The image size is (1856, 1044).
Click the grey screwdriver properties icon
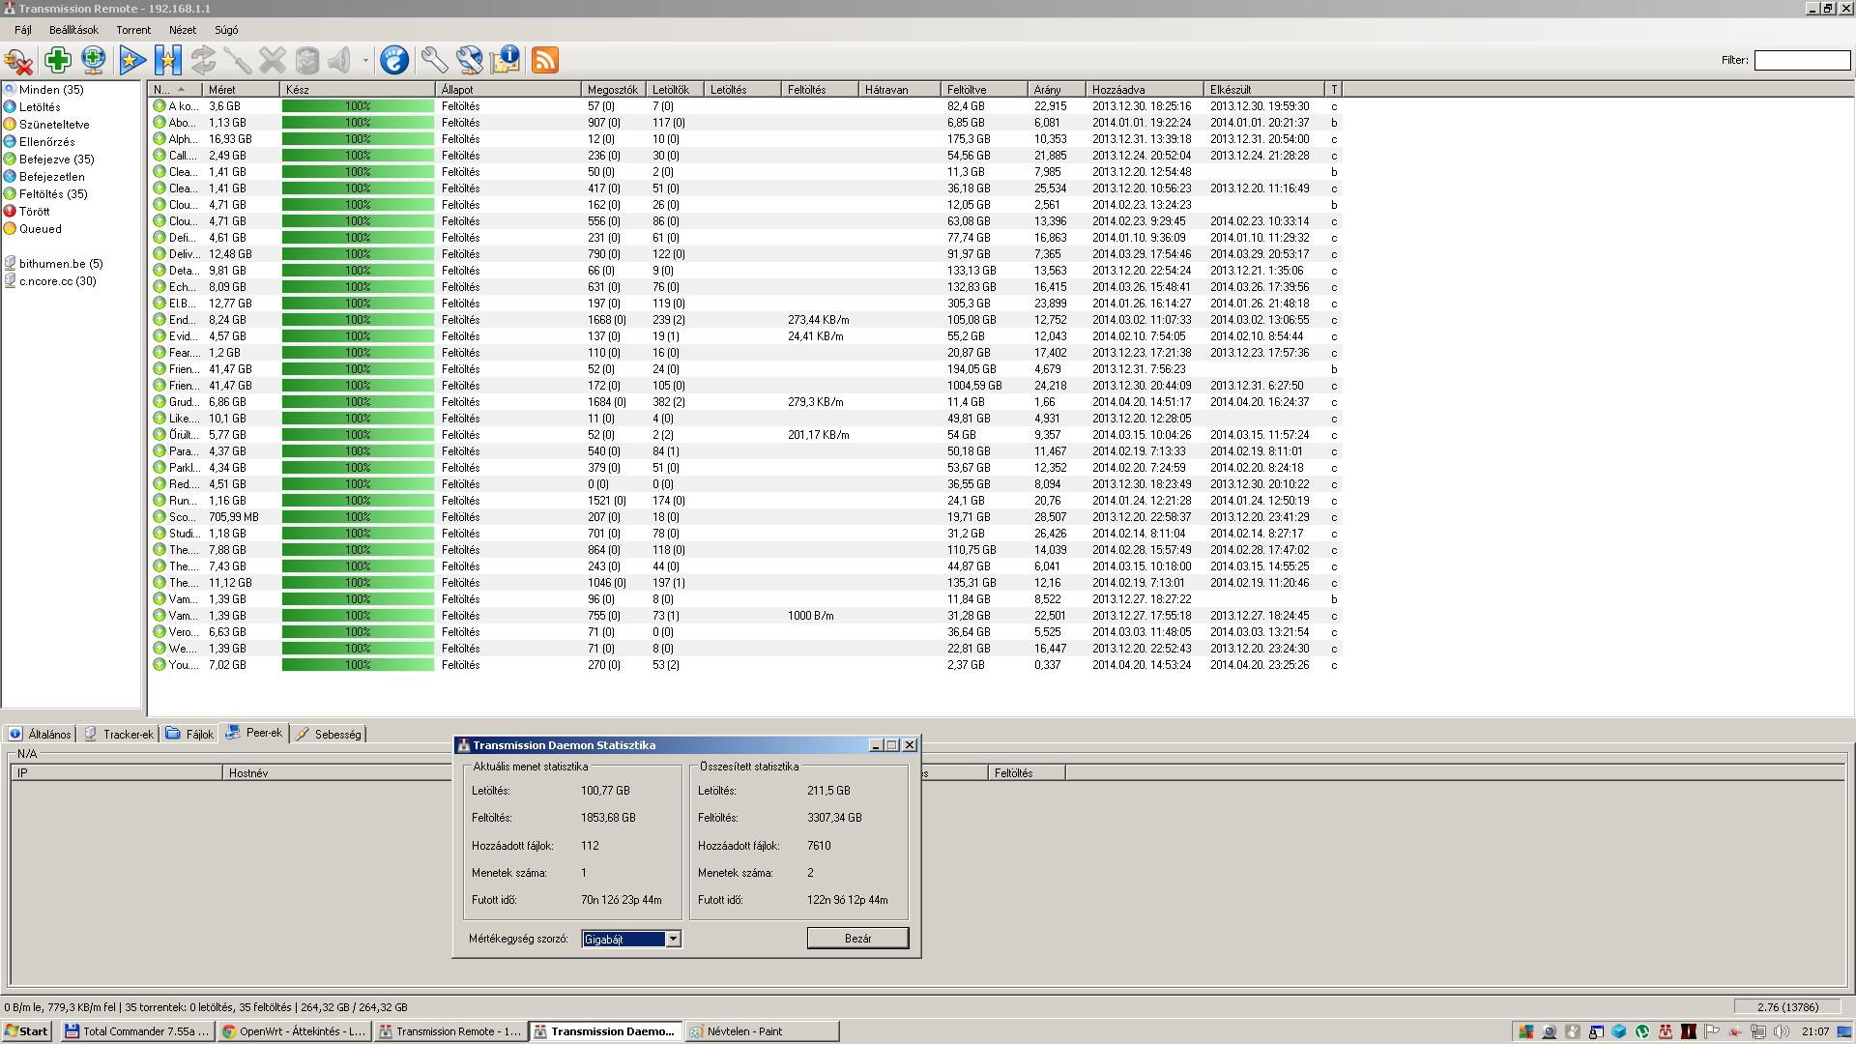pos(238,61)
